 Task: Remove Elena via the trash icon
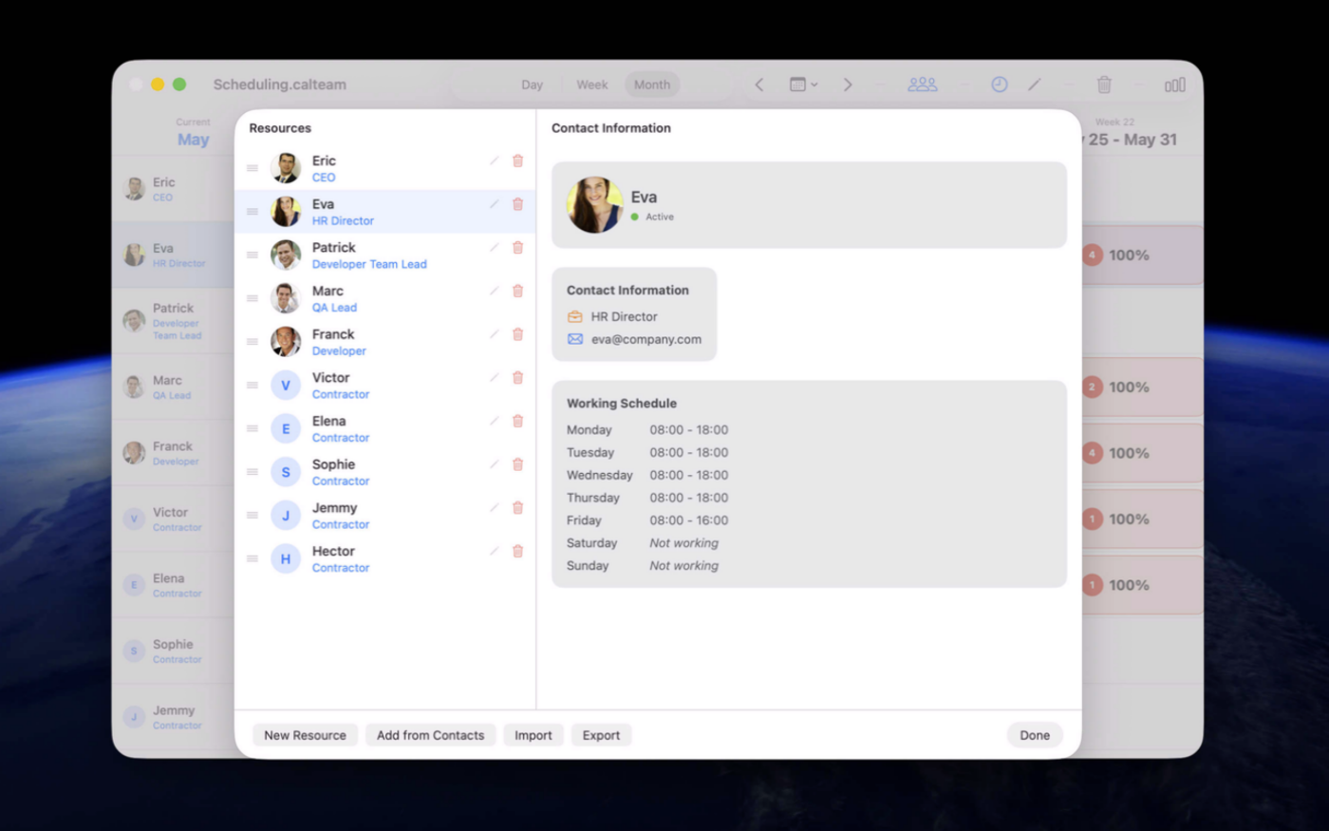click(517, 421)
